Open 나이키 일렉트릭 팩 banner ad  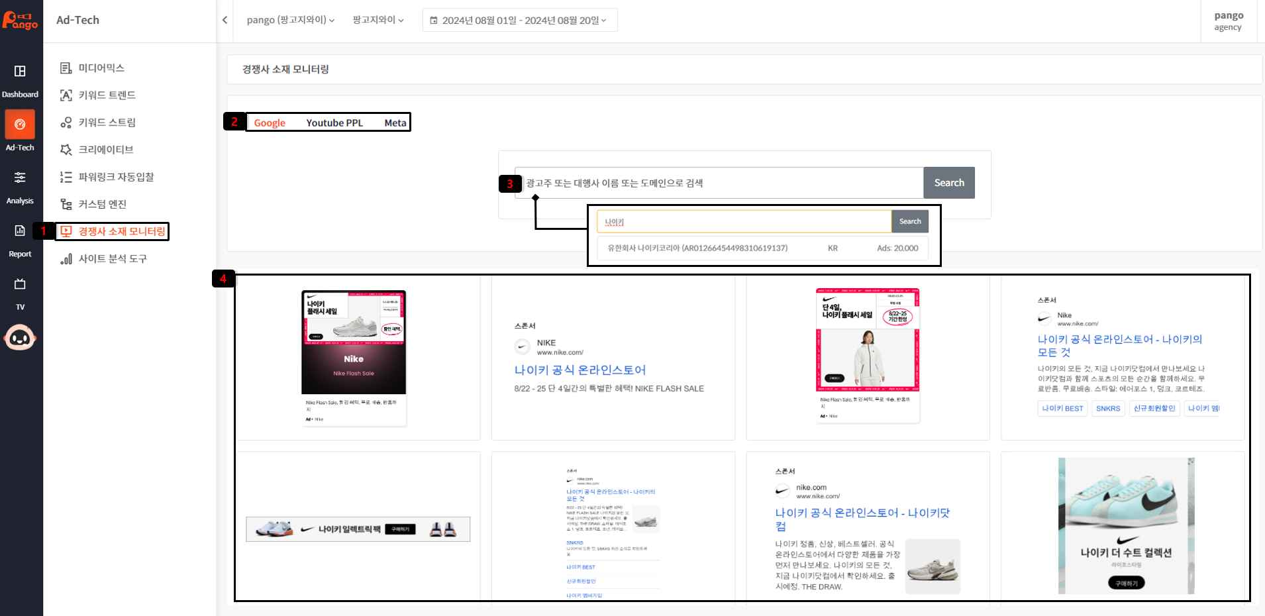point(358,529)
